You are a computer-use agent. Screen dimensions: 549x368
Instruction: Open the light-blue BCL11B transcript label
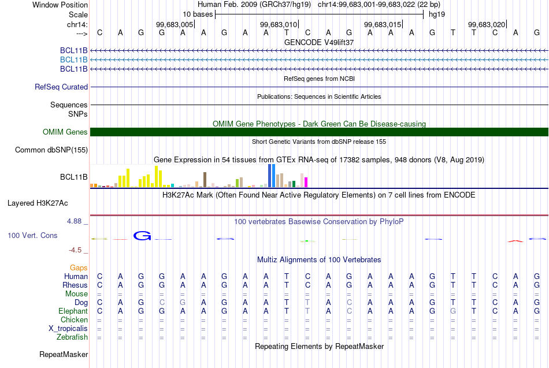pos(73,60)
